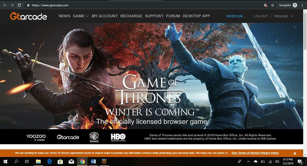This screenshot has height=166, width=307.
Task: Open MY ACCOUNT page
Action: (105, 16)
